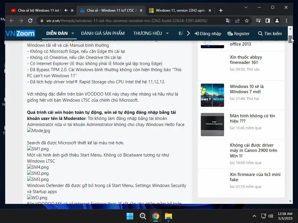Click the share page icon
This screenshot has width=298, height=223.
pyautogui.click(x=237, y=21)
